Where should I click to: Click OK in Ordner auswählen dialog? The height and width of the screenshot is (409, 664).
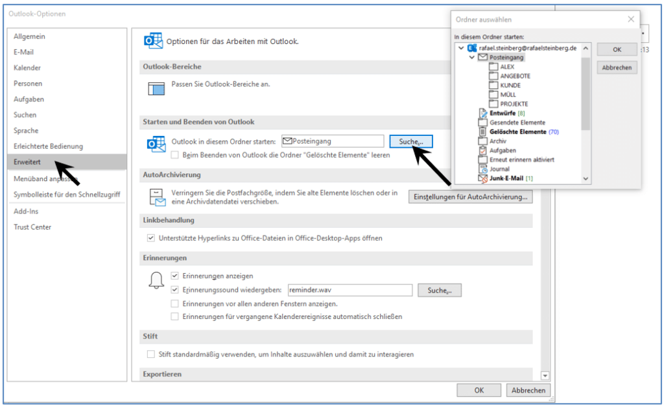pos(617,49)
